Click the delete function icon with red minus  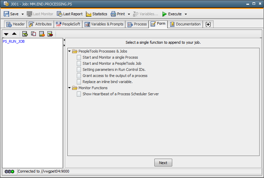[x=50, y=34]
